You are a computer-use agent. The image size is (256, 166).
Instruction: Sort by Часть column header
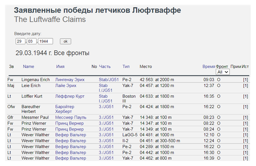(x=105, y=67)
